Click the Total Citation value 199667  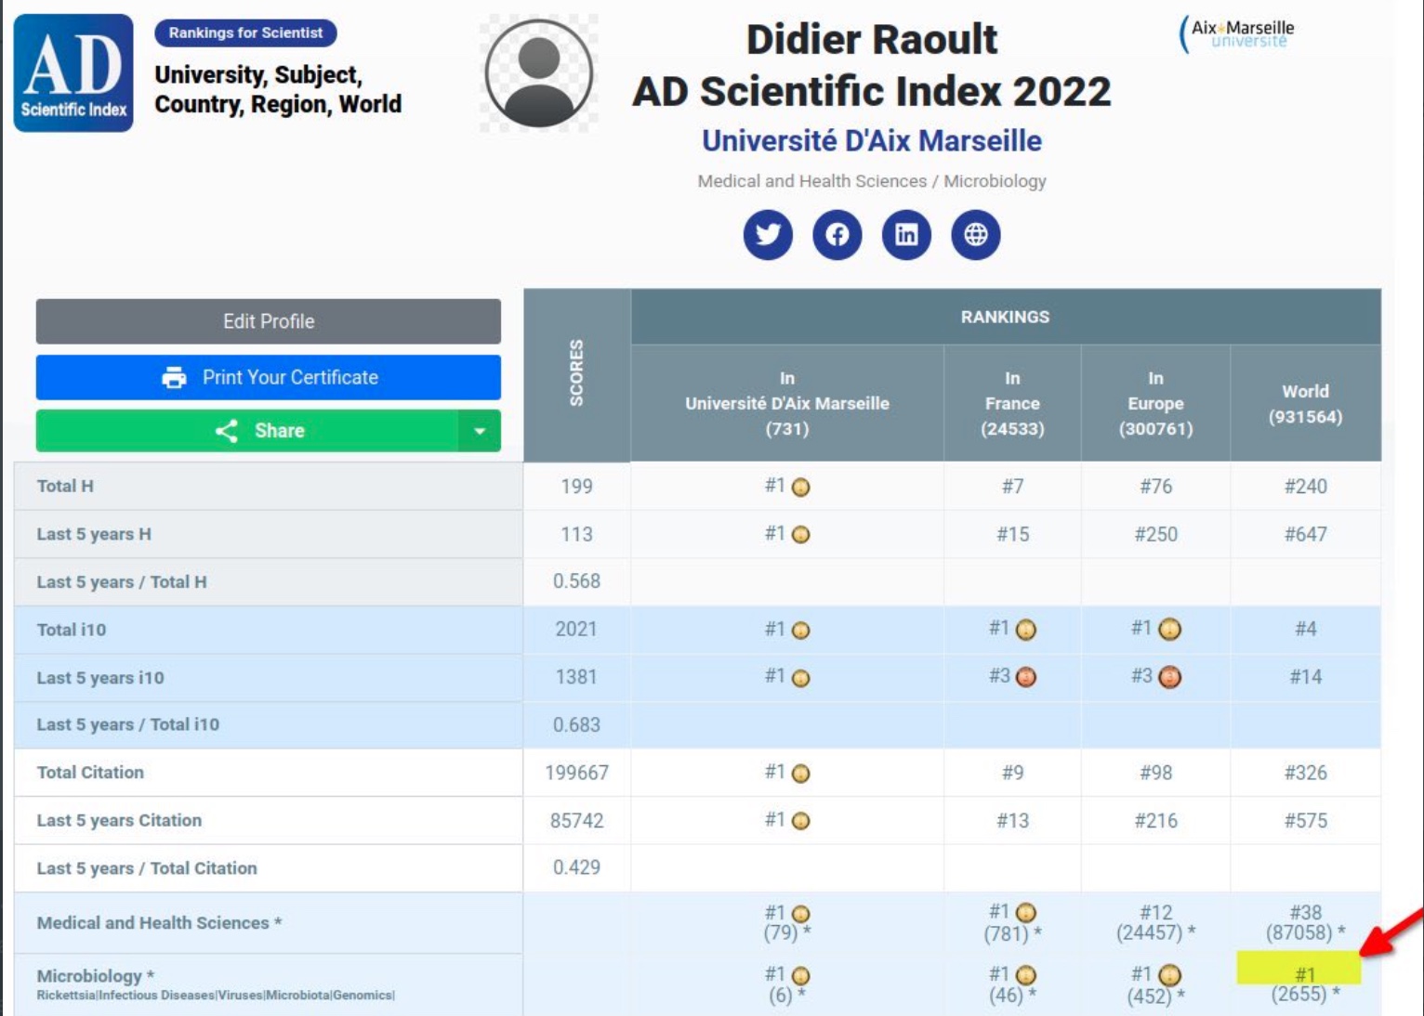(576, 773)
